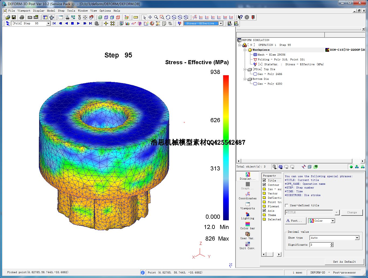
Task: Open the Unit Conv. panel
Action: (247, 246)
